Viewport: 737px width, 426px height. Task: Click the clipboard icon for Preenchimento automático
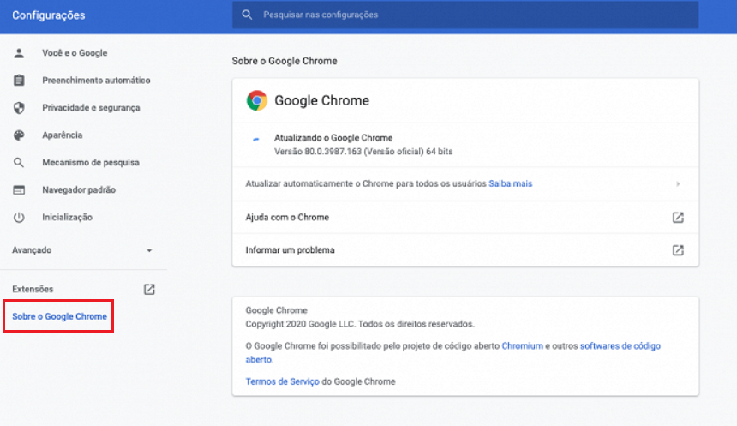pyautogui.click(x=19, y=81)
